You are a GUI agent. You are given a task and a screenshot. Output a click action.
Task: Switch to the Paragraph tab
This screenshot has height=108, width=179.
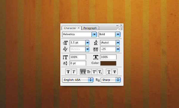point(90,28)
